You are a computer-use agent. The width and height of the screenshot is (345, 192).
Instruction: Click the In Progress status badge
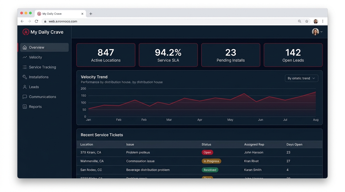pyautogui.click(x=211, y=161)
